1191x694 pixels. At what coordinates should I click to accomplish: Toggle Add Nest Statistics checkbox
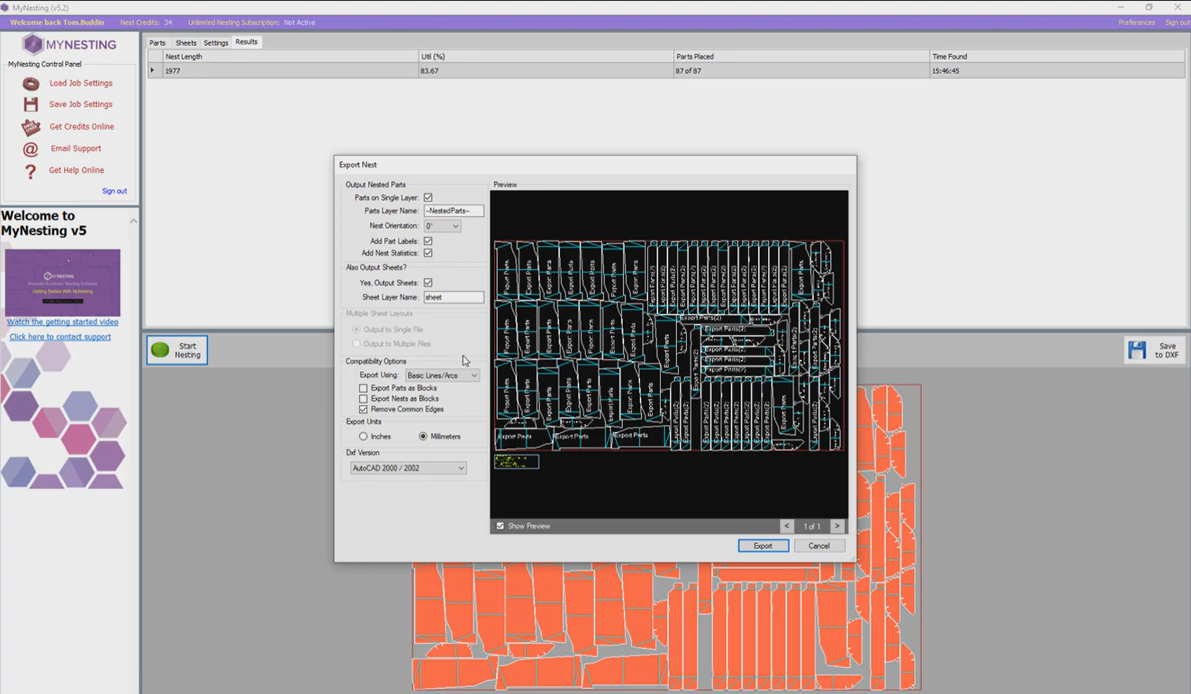(428, 253)
